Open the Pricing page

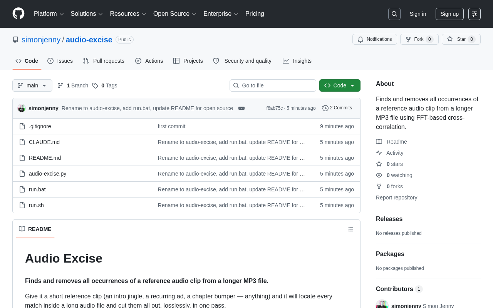(x=255, y=14)
